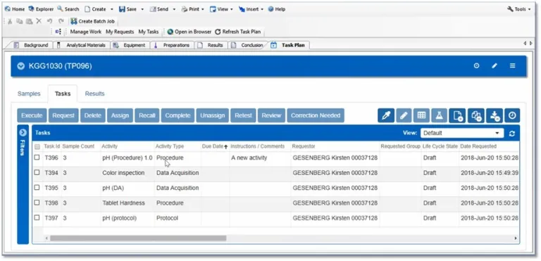Image resolution: width=541 pixels, height=261 pixels.
Task: Click the pencil edit icon in KGG1030 header
Action: point(495,66)
